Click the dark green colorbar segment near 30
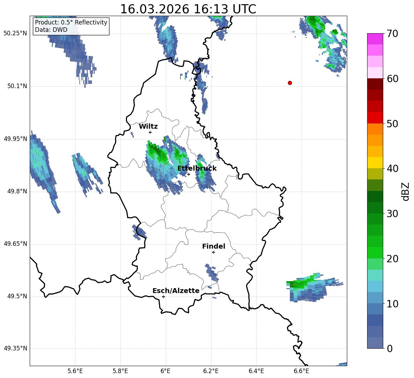This screenshot has height=378, width=414. pos(375,208)
